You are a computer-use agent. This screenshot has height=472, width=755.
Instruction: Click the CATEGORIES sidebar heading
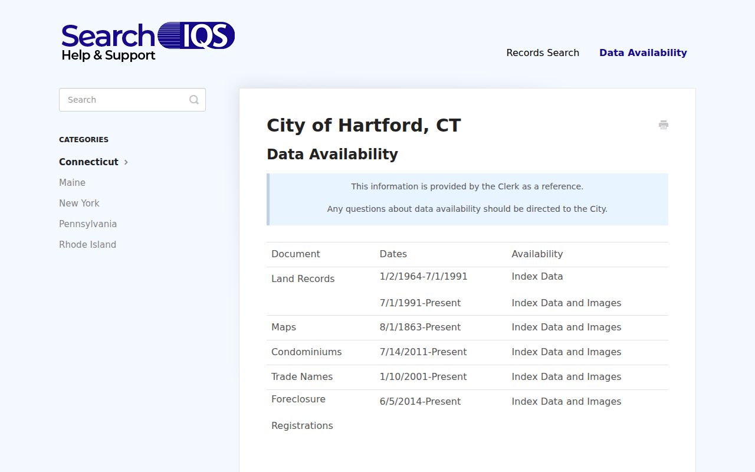coord(84,140)
